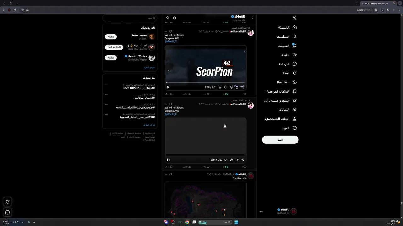The width and height of the screenshot is (403, 226).
Task: Follow Myself | Wesker account
Action: 111,58
